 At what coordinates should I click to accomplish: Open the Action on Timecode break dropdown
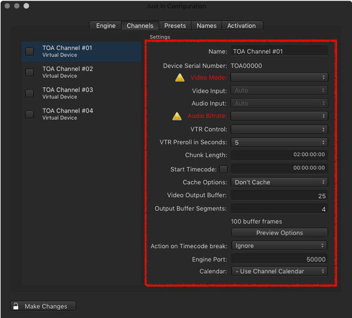pos(279,246)
